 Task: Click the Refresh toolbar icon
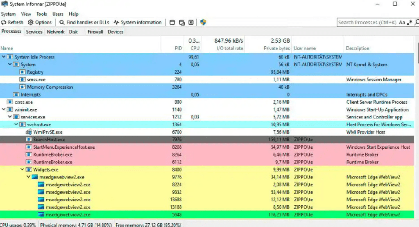click(4, 23)
